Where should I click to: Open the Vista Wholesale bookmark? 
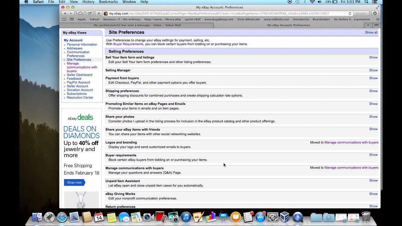[x=248, y=19]
